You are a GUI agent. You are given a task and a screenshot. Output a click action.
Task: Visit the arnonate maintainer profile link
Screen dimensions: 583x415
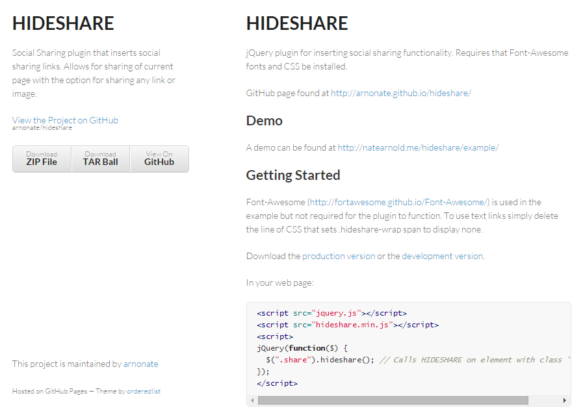click(x=141, y=364)
